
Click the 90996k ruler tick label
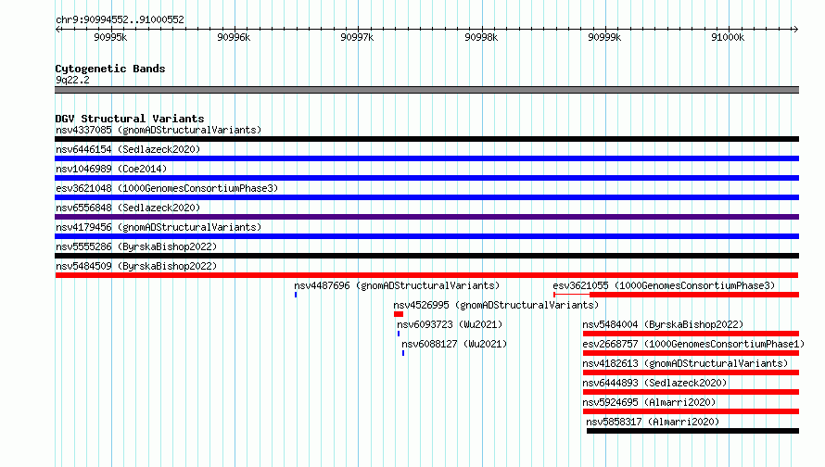pos(234,37)
